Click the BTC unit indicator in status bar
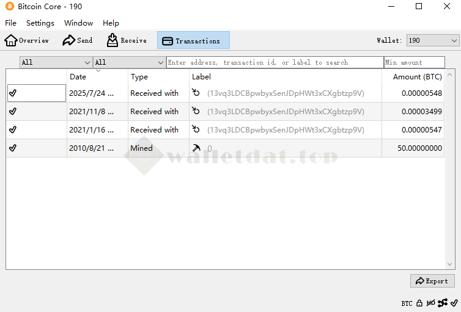 [x=407, y=303]
